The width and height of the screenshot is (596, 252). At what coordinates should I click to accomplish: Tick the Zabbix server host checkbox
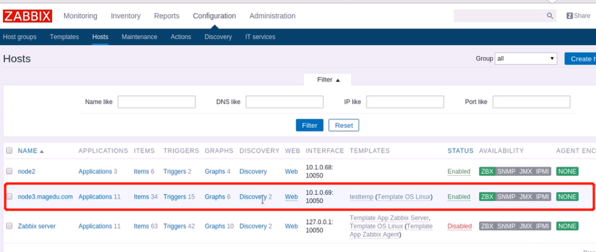[9, 226]
